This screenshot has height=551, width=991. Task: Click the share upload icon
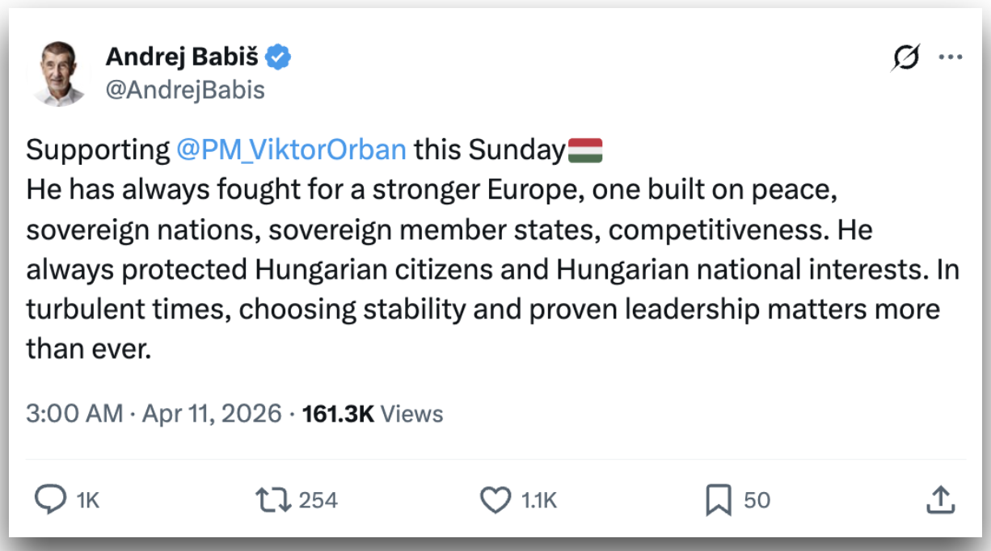point(939,501)
